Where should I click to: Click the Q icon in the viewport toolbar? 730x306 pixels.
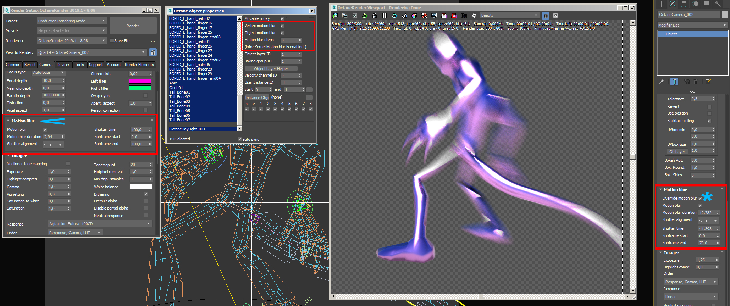tap(355, 16)
